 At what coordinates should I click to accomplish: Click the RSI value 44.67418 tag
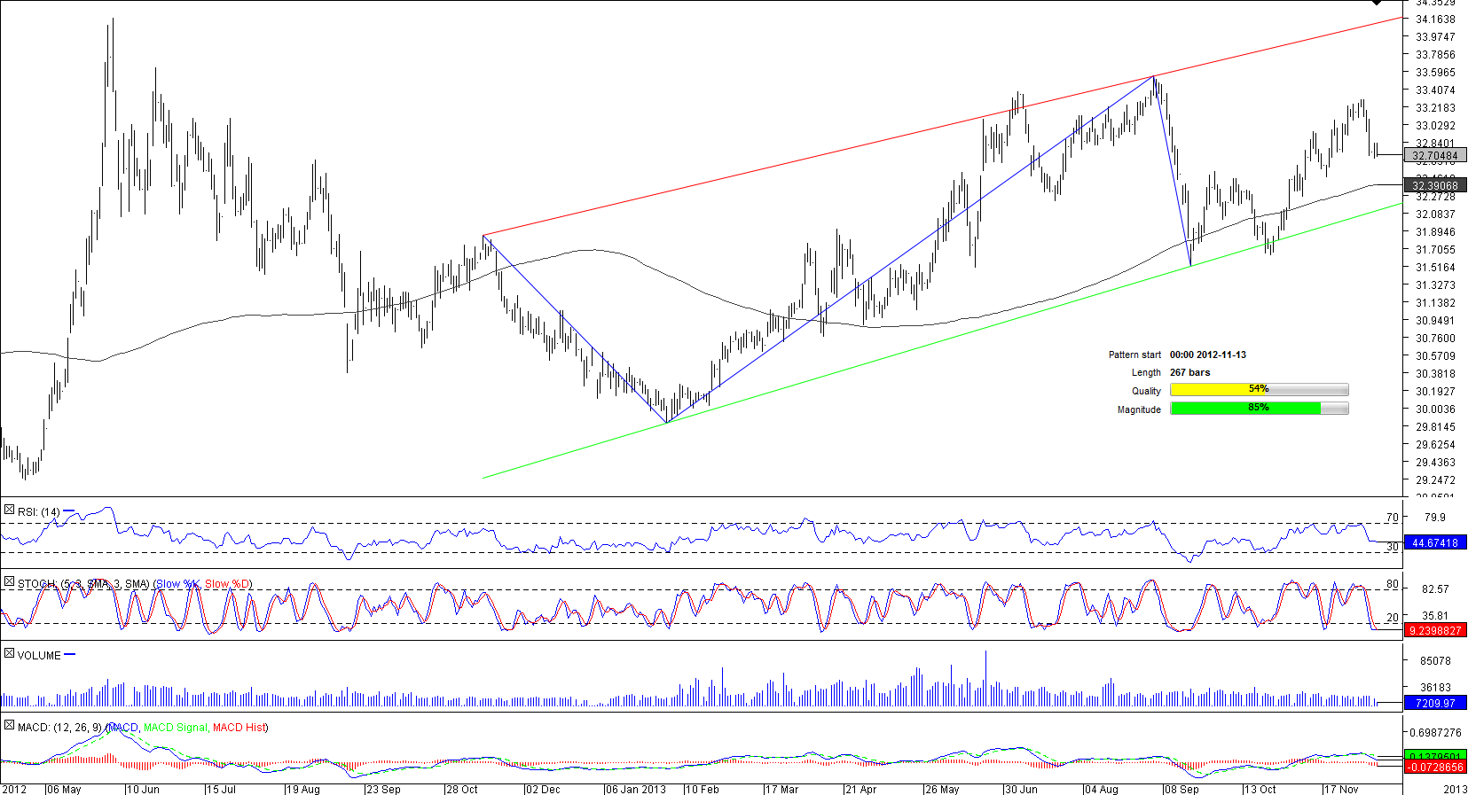1434,543
